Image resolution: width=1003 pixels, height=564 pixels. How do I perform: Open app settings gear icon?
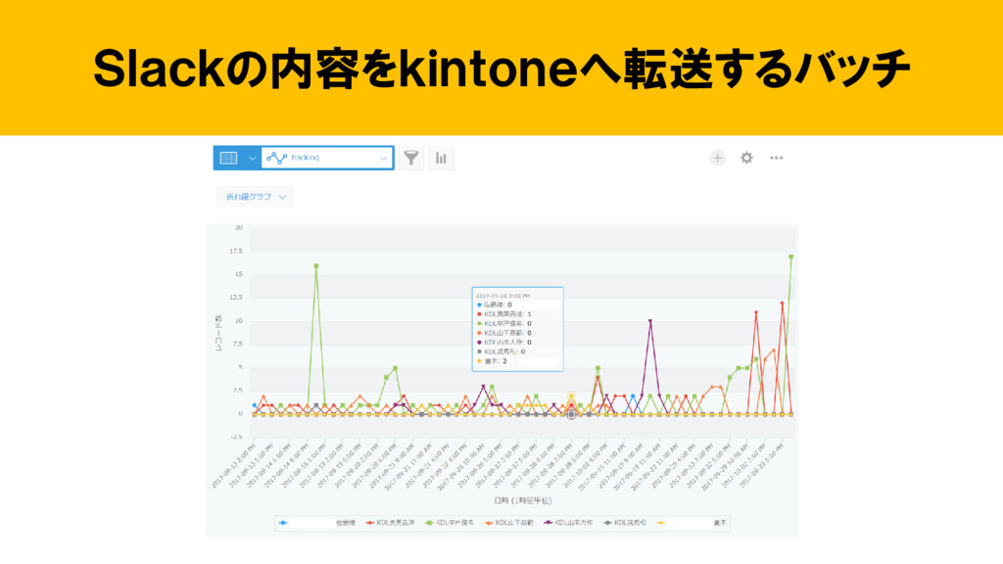[x=746, y=158]
